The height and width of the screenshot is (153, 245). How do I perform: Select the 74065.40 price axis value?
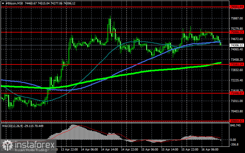[x=237, y=49]
